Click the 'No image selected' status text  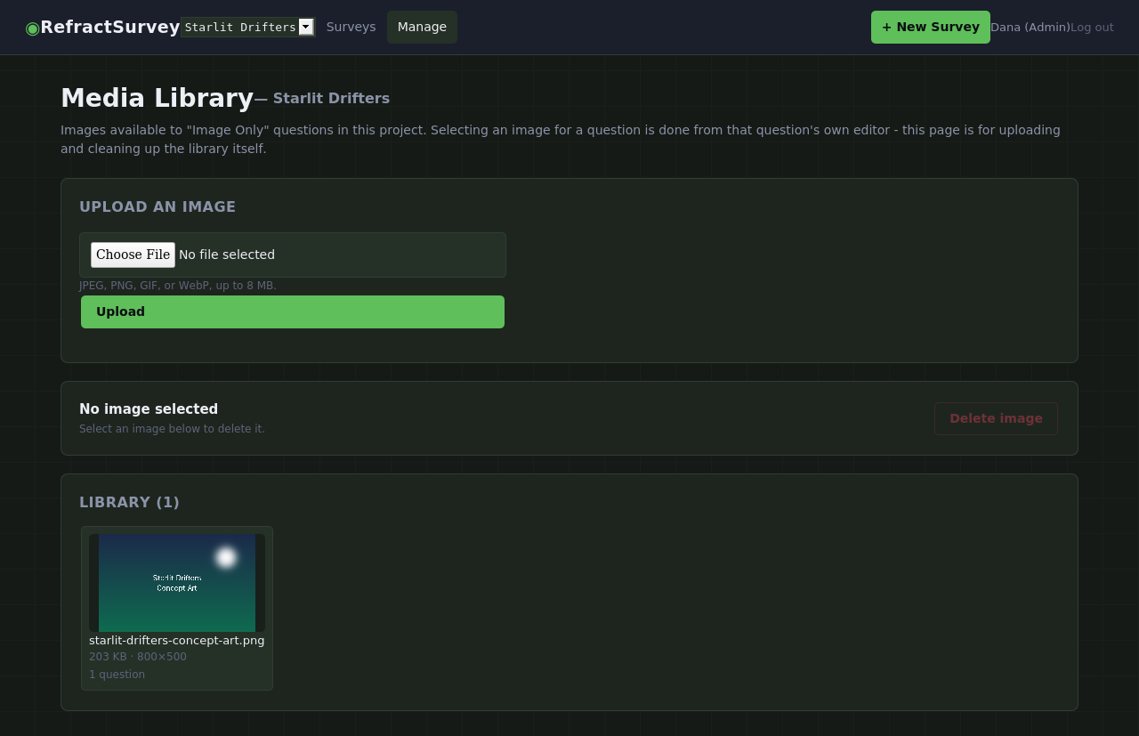[149, 409]
